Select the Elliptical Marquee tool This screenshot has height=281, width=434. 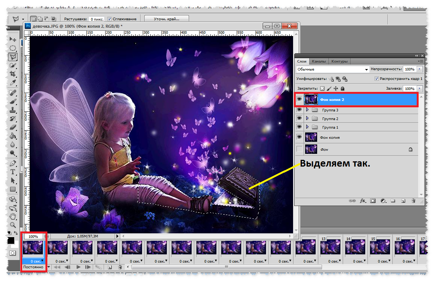point(13,48)
